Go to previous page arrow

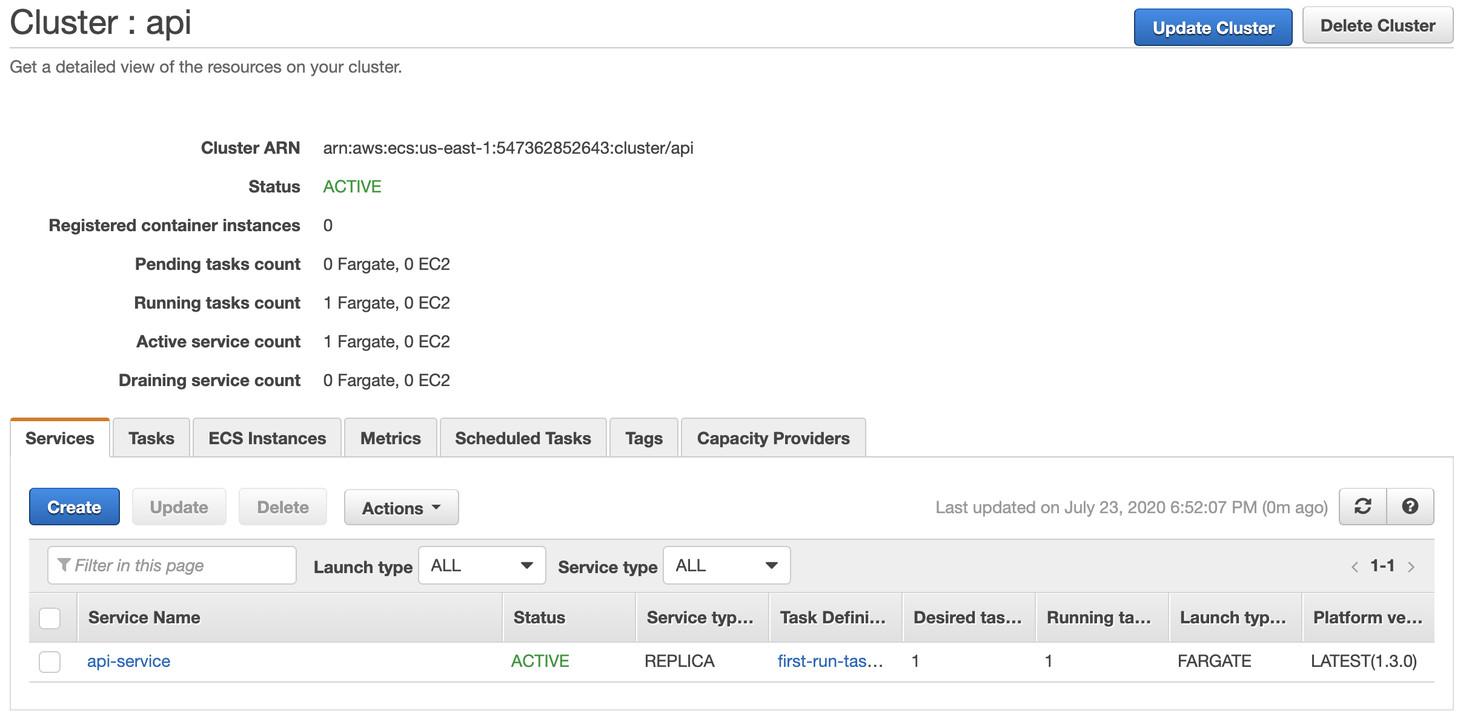coord(1355,567)
